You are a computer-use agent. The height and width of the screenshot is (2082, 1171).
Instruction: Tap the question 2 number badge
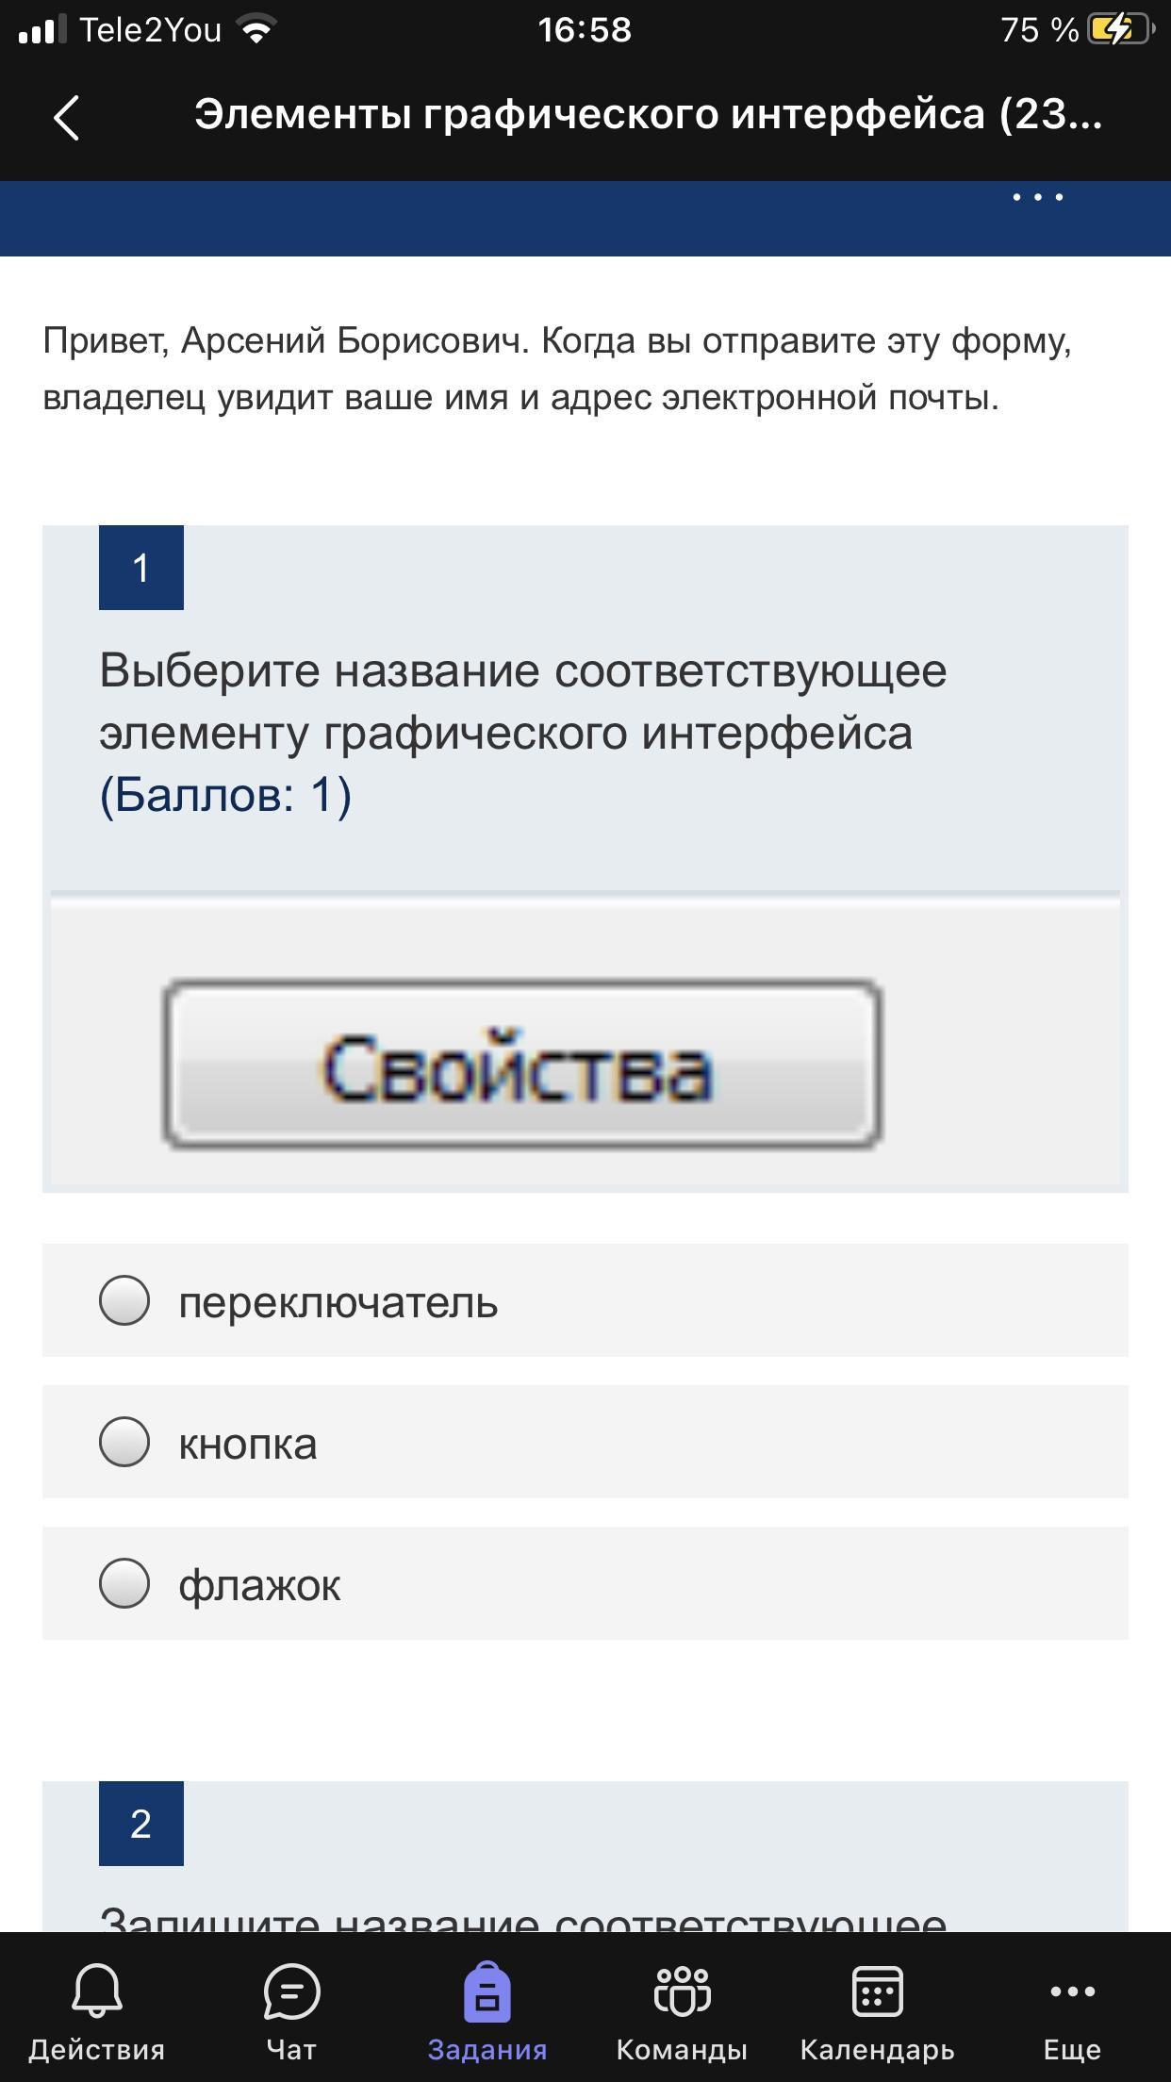(x=141, y=1824)
